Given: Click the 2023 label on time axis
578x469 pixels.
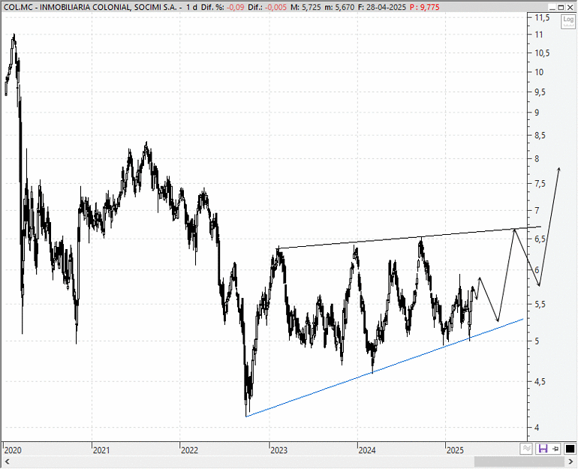Looking at the screenshot, I should [x=278, y=450].
